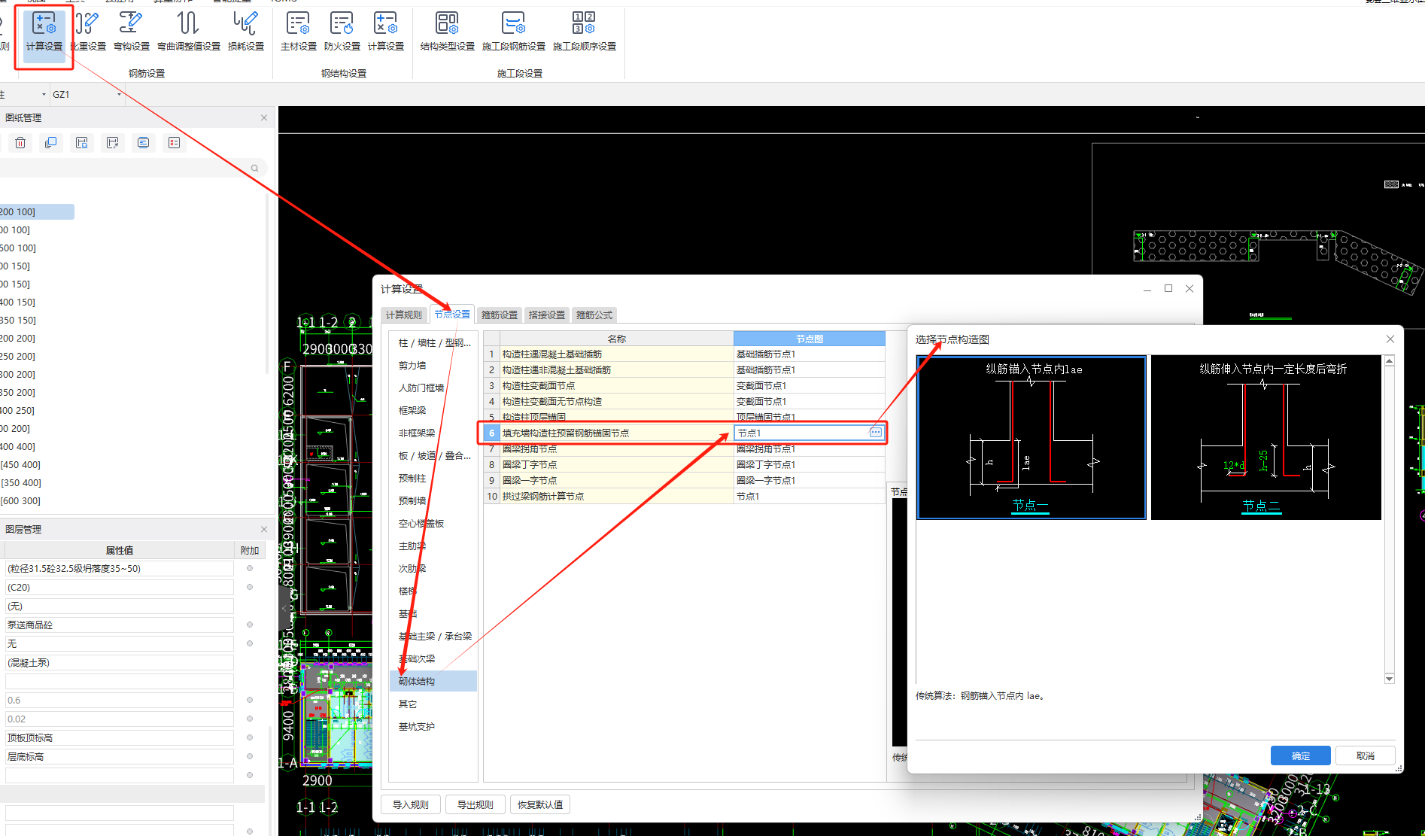Click the ellipsis button in 节点1 cell

point(876,433)
